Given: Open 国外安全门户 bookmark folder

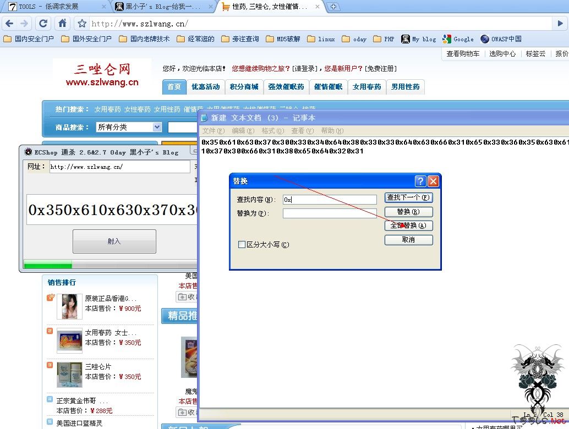Looking at the screenshot, I should (86, 39).
